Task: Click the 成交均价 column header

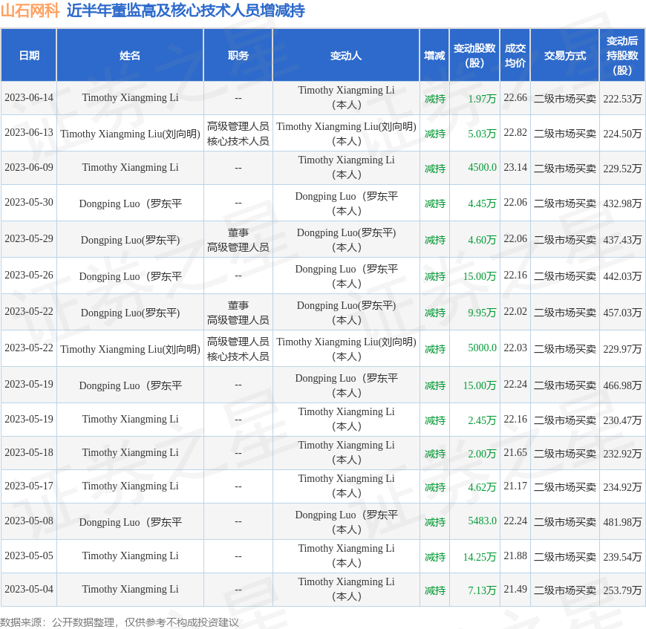Action: pyautogui.click(x=515, y=55)
